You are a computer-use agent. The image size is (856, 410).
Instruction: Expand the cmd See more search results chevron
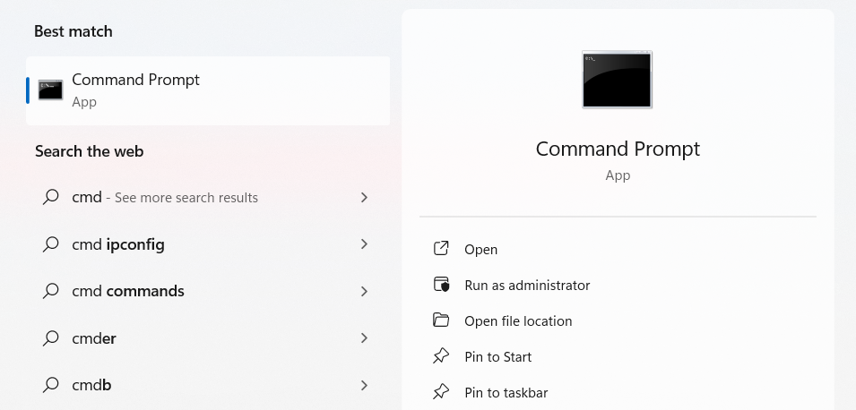(364, 197)
